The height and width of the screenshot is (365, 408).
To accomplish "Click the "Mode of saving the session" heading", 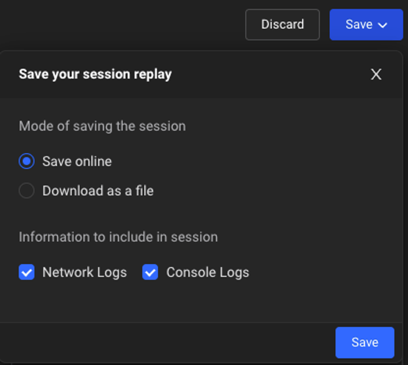I will click(x=102, y=126).
